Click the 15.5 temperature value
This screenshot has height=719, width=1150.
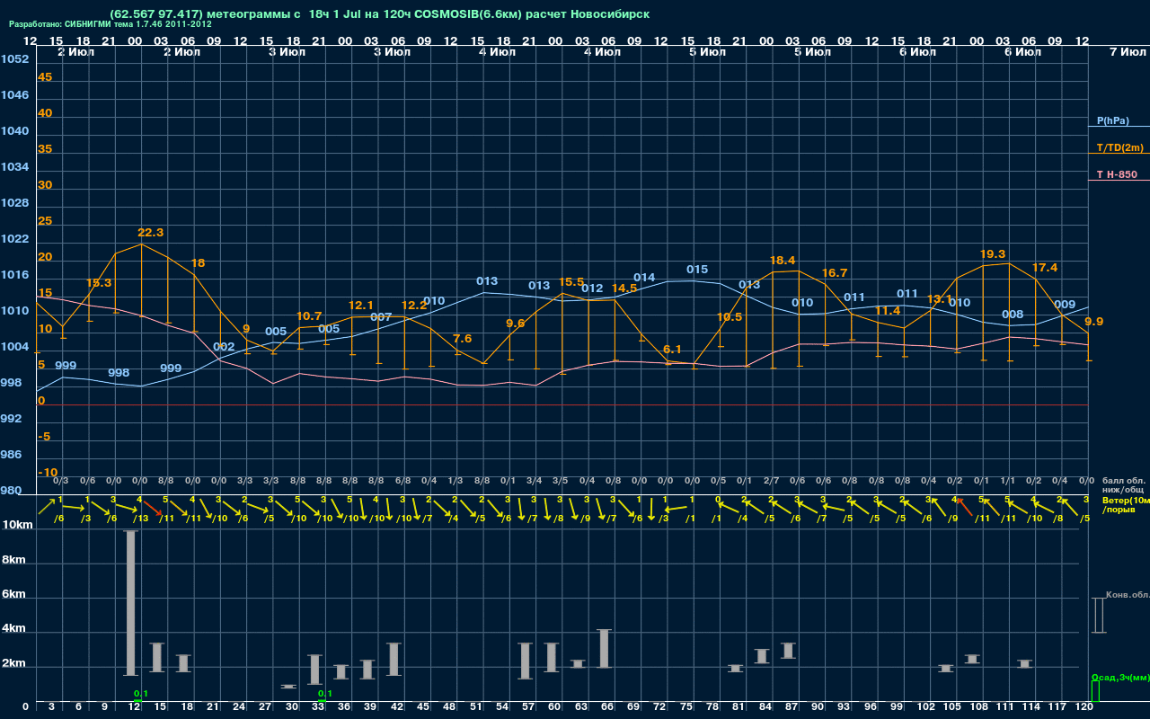tap(571, 281)
